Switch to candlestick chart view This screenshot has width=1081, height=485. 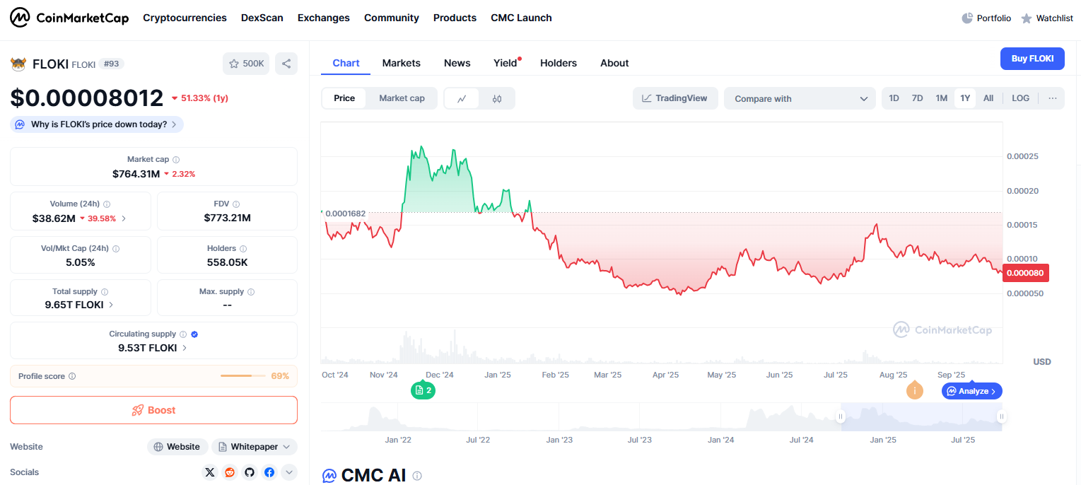(497, 98)
